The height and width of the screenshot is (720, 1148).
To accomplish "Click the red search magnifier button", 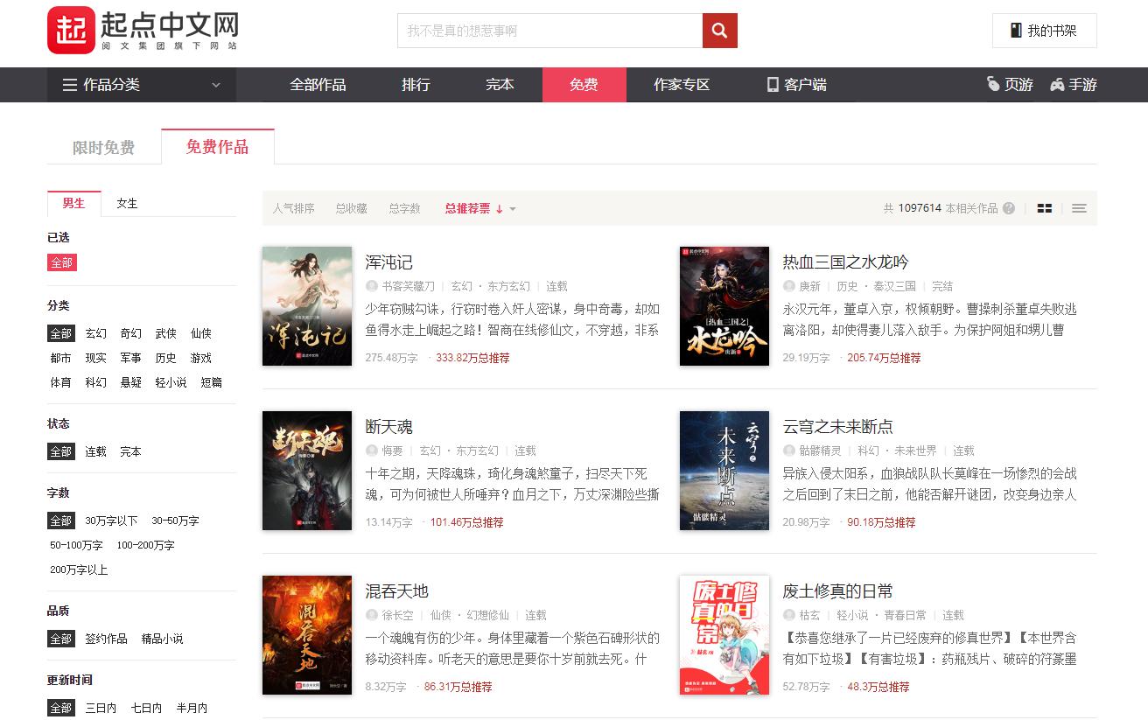I will [x=719, y=31].
